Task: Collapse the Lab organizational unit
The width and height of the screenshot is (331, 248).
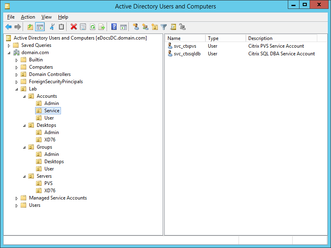Action: point(17,89)
